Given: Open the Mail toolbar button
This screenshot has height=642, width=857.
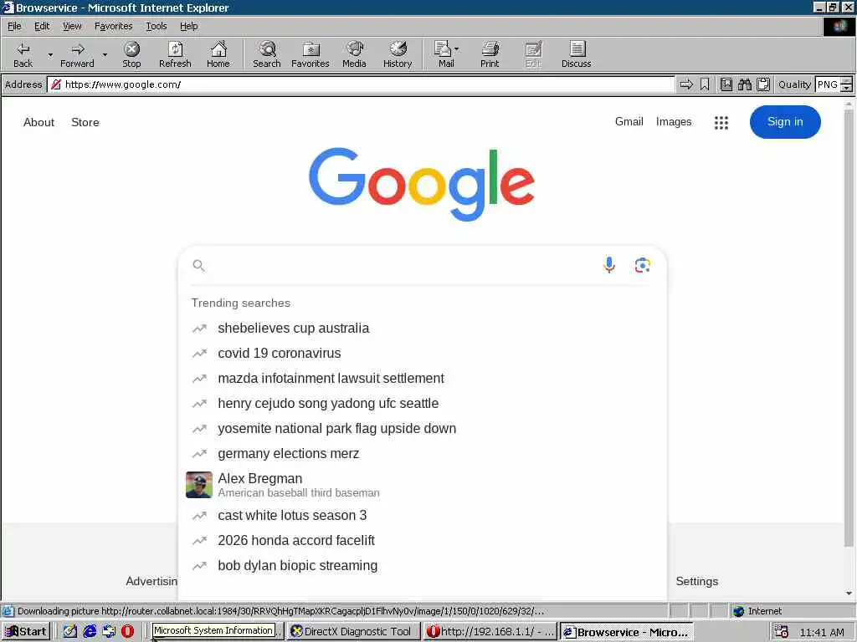Looking at the screenshot, I should pos(447,54).
